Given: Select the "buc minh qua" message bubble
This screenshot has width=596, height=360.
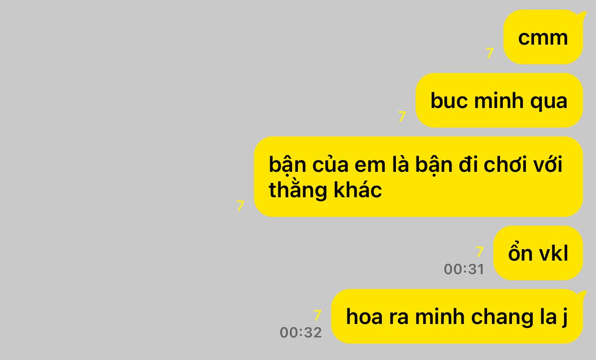Looking at the screenshot, I should pos(499,100).
